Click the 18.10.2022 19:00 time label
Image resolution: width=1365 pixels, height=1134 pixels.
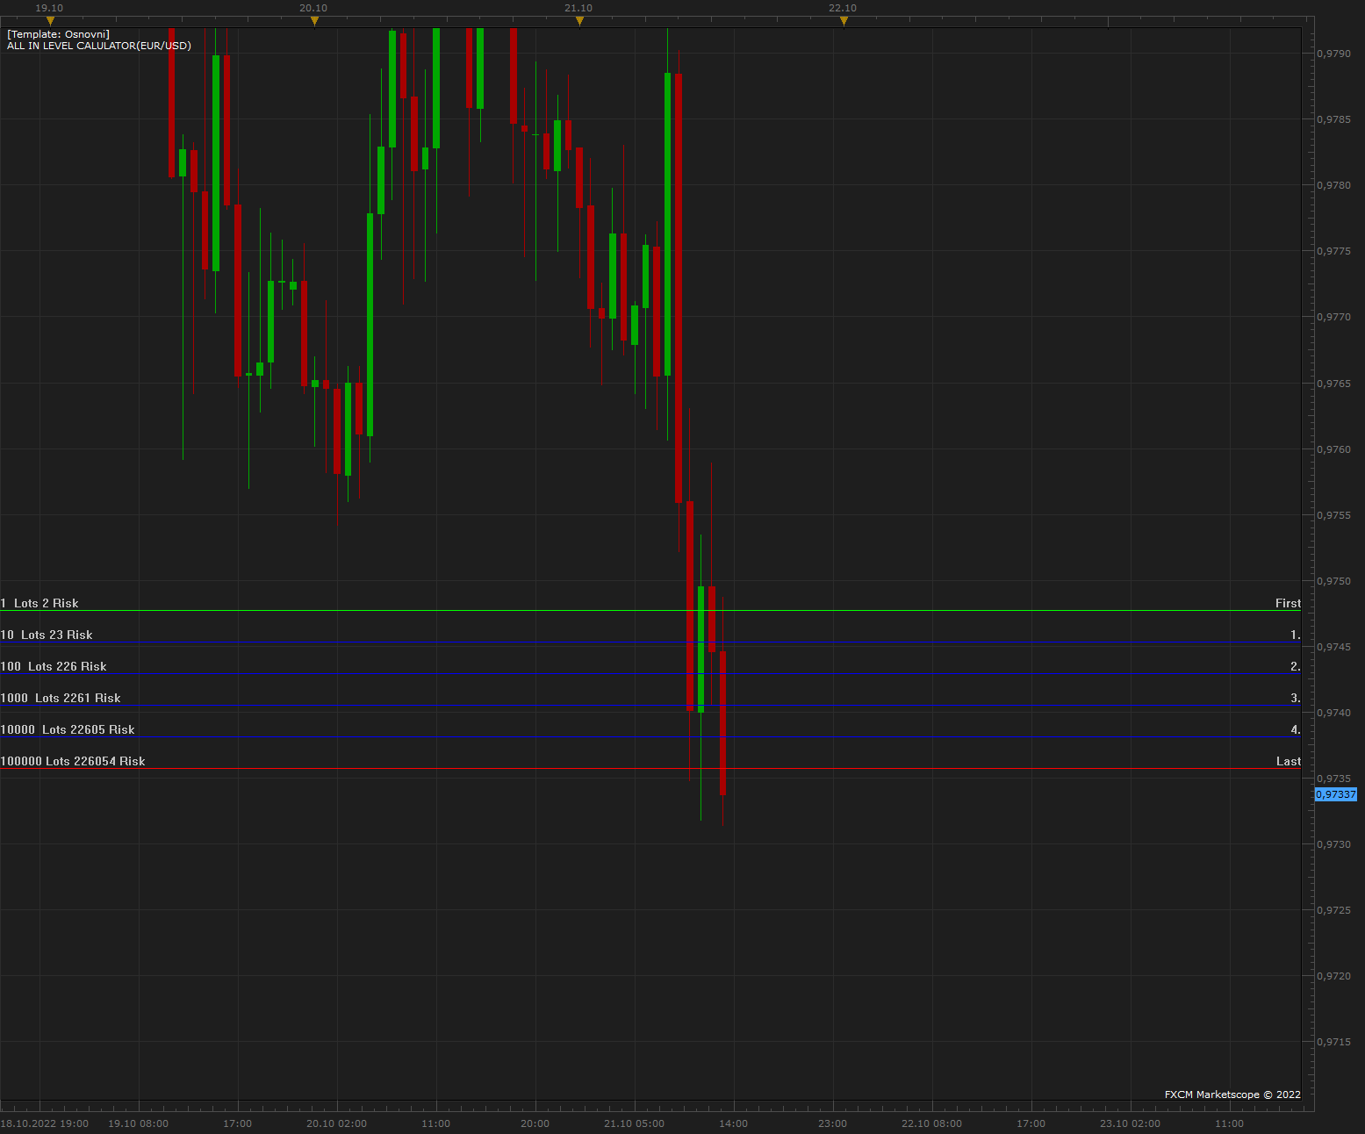click(45, 1123)
